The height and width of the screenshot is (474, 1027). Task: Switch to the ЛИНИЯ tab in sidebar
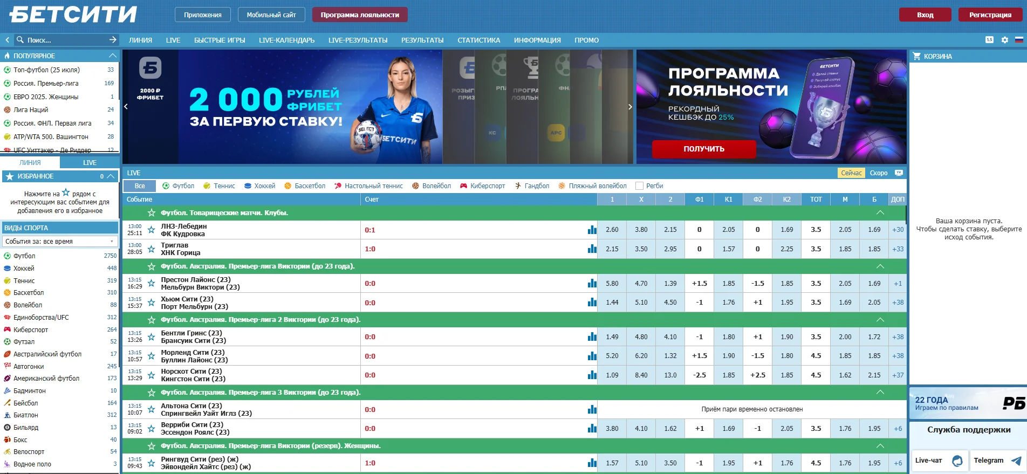(30, 162)
